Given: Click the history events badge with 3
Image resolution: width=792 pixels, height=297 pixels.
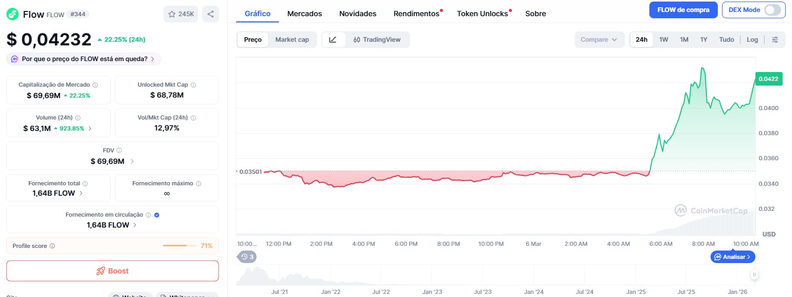Looking at the screenshot, I should (247, 257).
